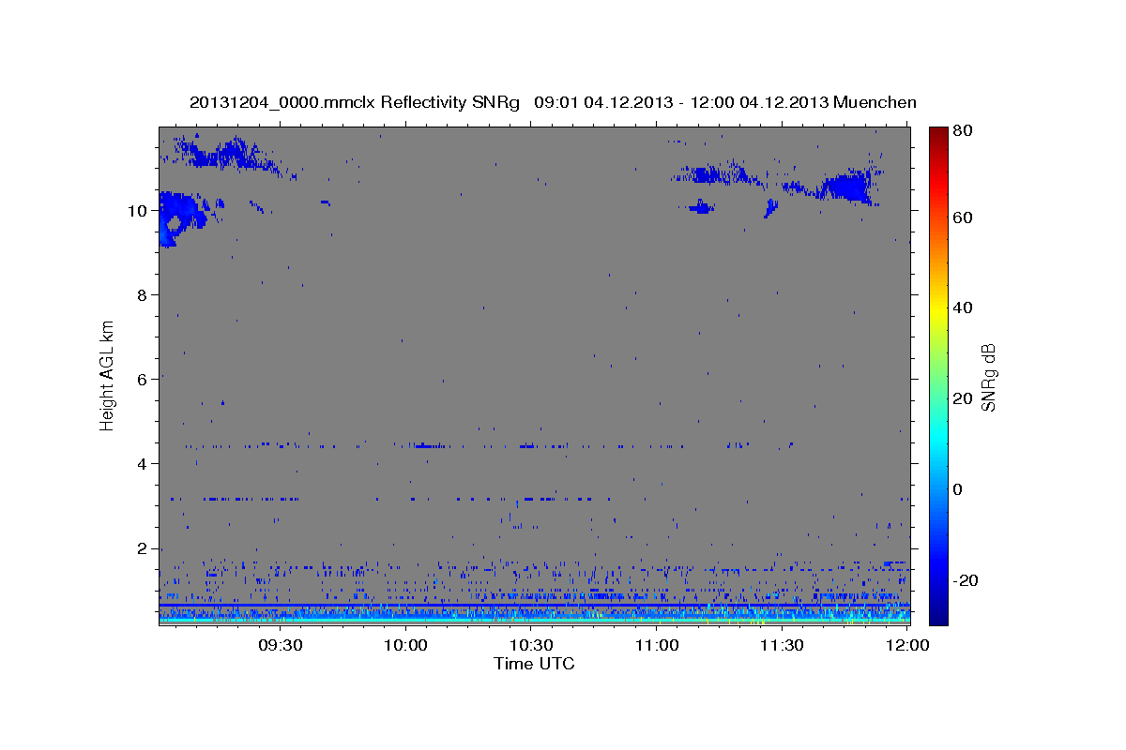Click the height tick label 8
This screenshot has width=1126, height=750.
141,295
